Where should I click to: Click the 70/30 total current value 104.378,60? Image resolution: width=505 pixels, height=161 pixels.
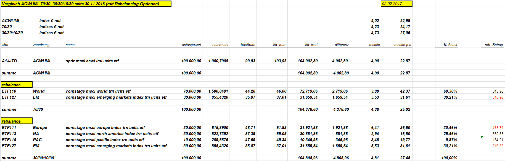pos(308,109)
